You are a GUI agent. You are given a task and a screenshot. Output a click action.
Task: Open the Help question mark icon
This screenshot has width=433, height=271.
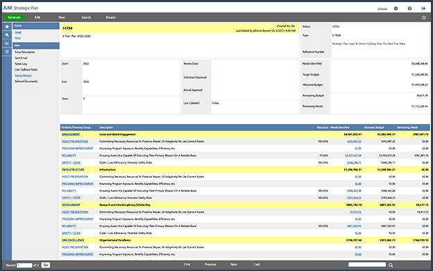point(409,8)
